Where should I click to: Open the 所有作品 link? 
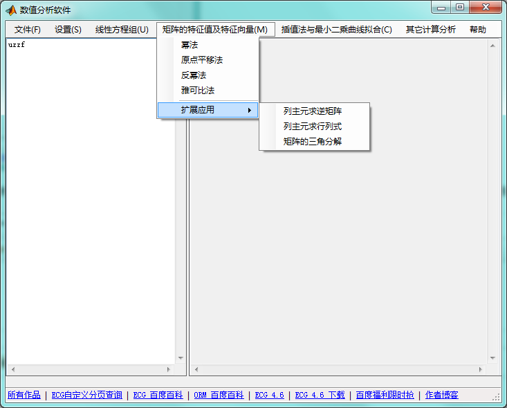point(24,395)
